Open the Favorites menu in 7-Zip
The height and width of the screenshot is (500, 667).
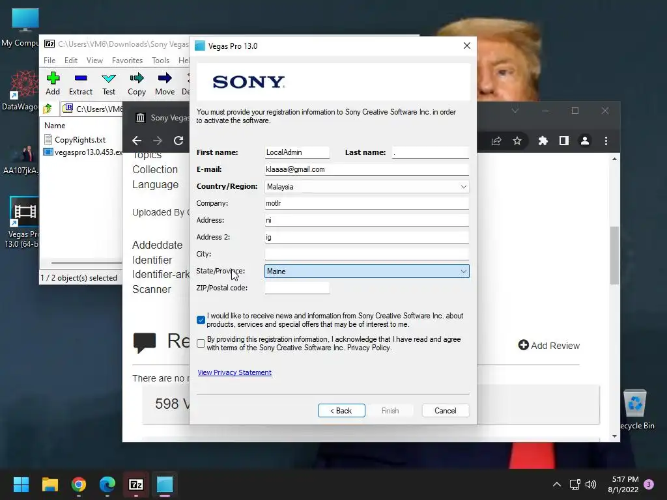click(x=127, y=61)
